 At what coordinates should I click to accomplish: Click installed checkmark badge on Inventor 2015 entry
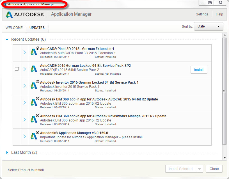tap(38, 82)
